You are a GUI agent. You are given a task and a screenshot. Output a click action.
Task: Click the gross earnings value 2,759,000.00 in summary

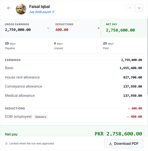point(18,30)
